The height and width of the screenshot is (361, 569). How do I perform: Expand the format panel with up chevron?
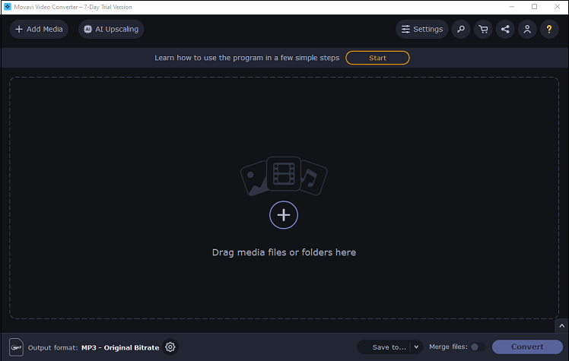click(x=561, y=326)
